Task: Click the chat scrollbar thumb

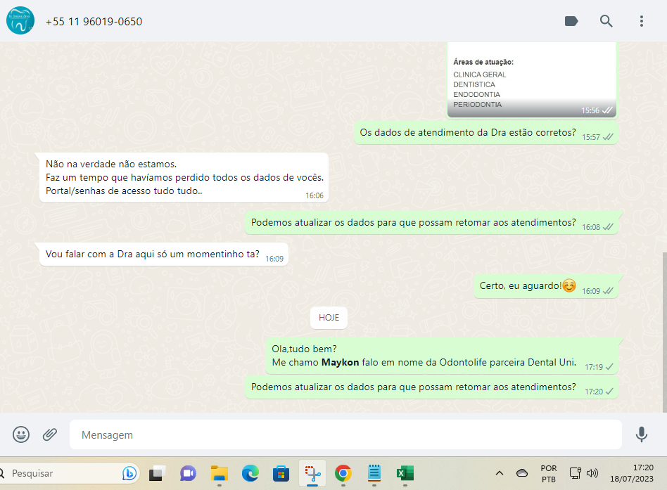Action: click(664, 332)
